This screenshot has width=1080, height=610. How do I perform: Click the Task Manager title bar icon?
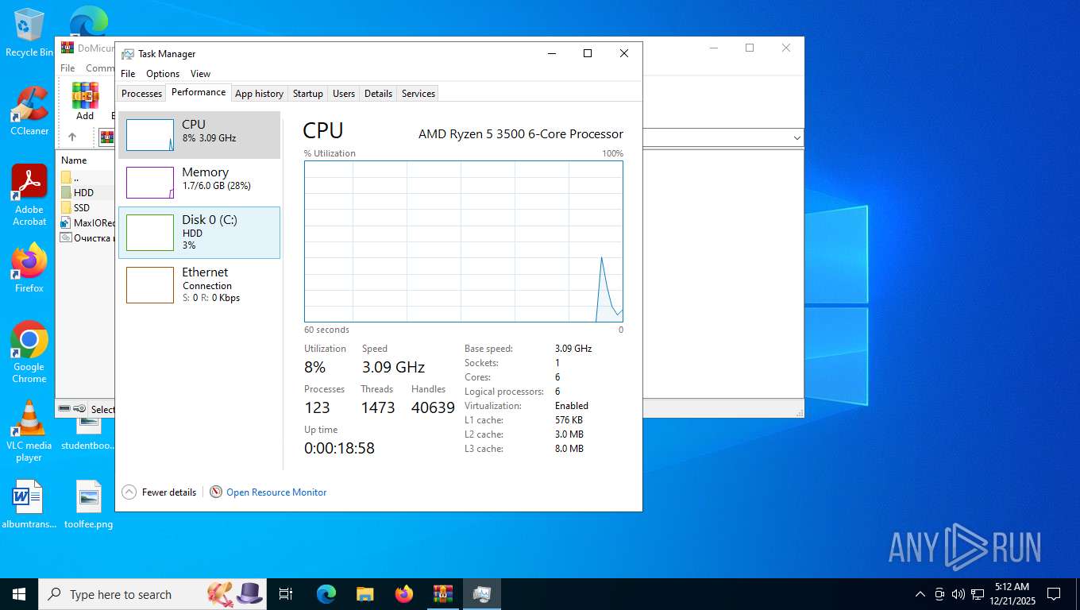127,54
